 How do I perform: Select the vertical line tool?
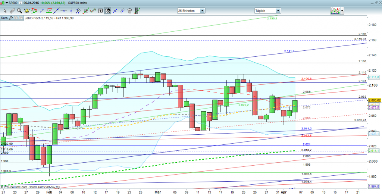click(71, 11)
